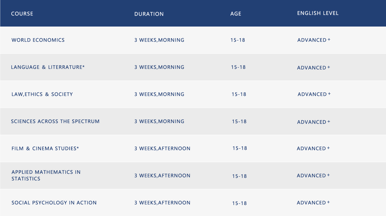
Task: Click Film & Cinema Studies afternoon duration
Action: tap(162, 149)
